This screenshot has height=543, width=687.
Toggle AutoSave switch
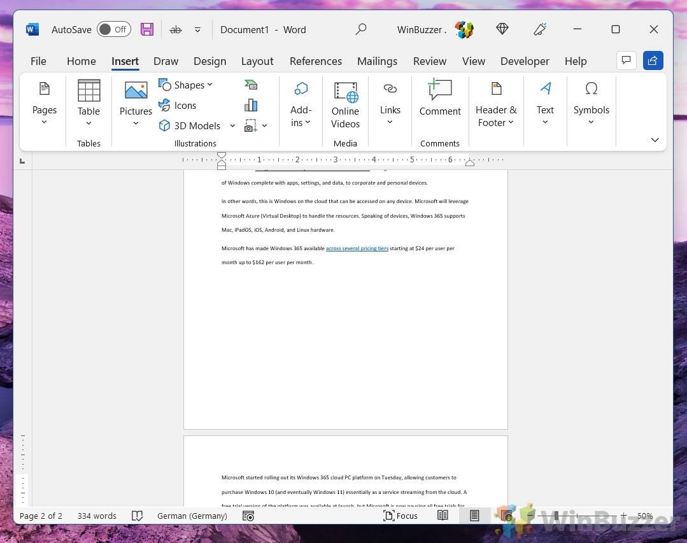tap(113, 29)
